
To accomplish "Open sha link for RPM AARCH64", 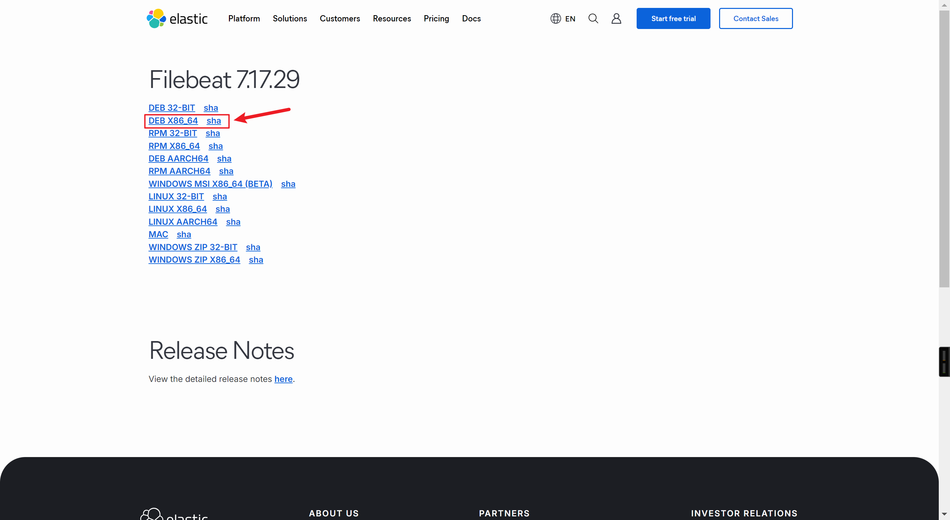I will tap(226, 171).
